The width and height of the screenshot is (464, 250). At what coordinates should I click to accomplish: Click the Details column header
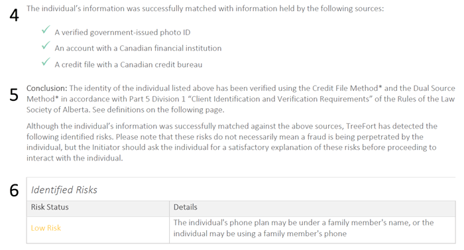coord(185,207)
